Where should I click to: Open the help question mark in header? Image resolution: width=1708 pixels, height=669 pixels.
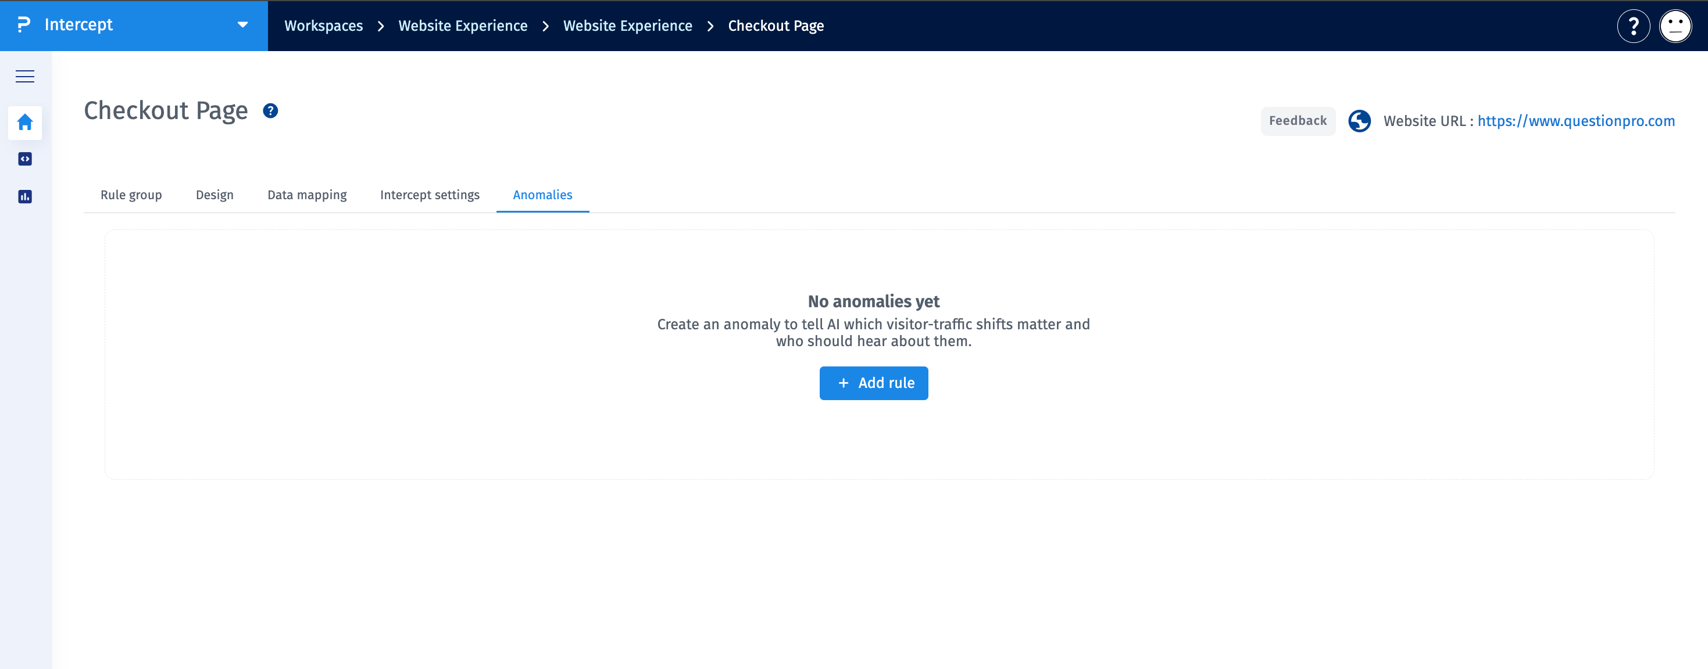click(x=1633, y=27)
